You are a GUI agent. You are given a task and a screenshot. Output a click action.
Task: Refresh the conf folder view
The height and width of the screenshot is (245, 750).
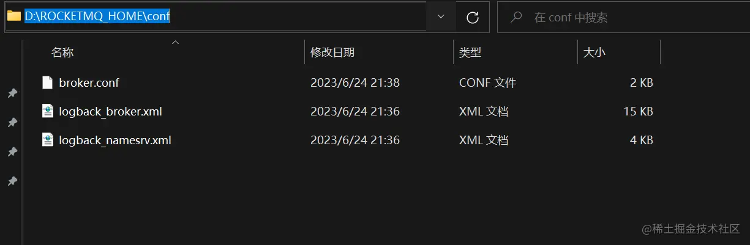[x=472, y=18]
